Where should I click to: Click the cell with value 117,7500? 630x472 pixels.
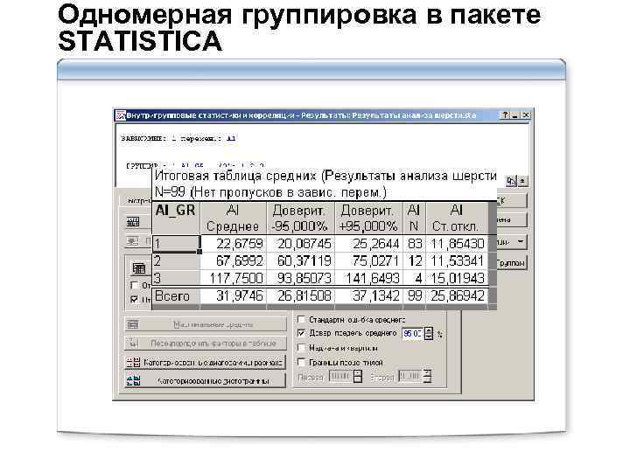click(234, 278)
